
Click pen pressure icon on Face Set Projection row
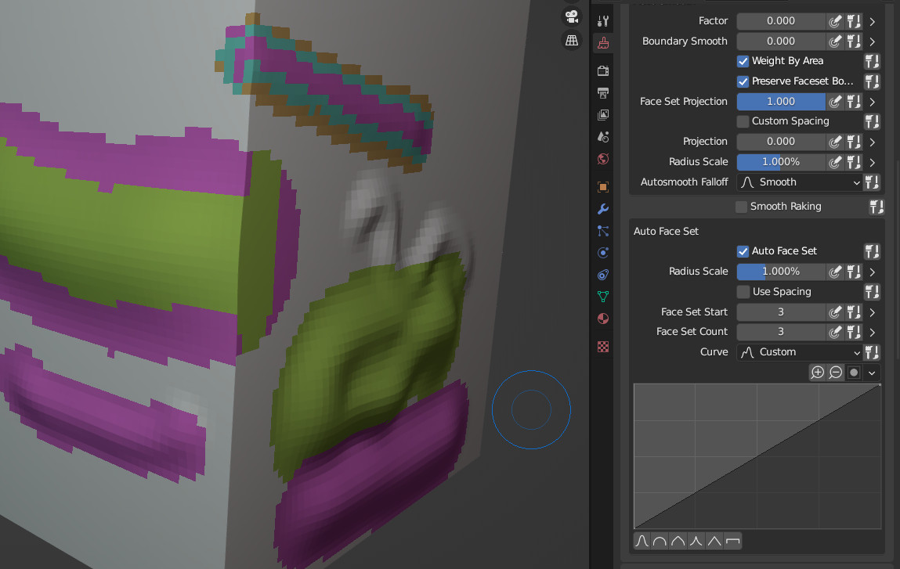(x=835, y=102)
